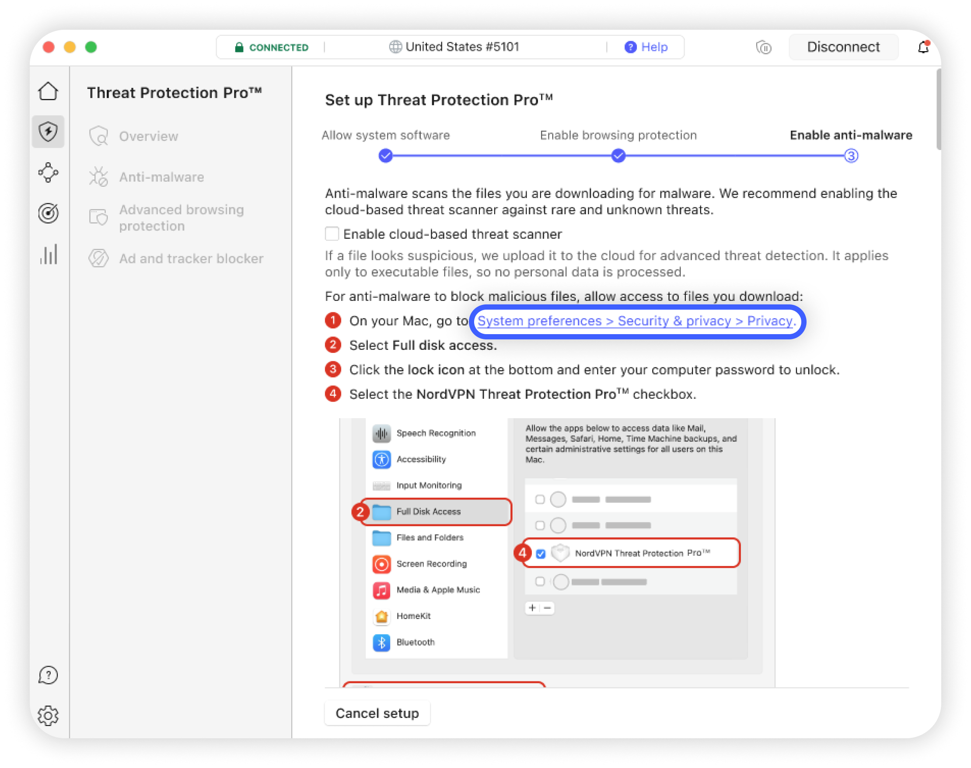Open the help chat bubble icon
This screenshot has width=971, height=768.
click(48, 675)
